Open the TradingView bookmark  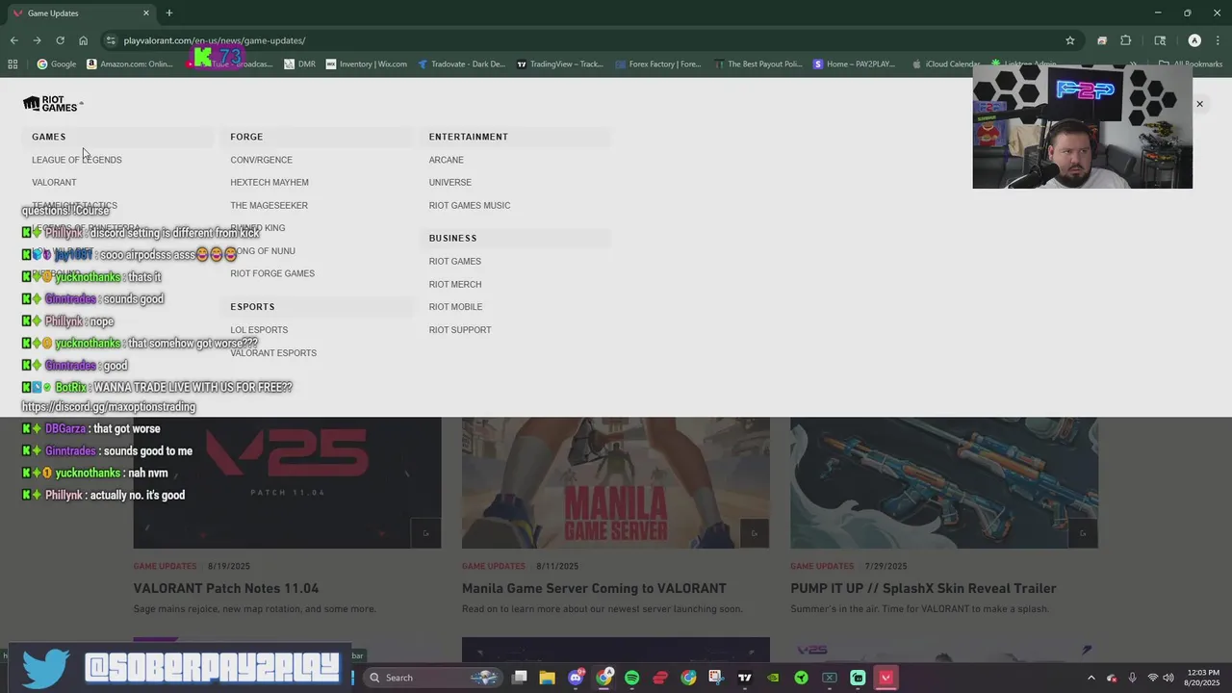point(560,64)
